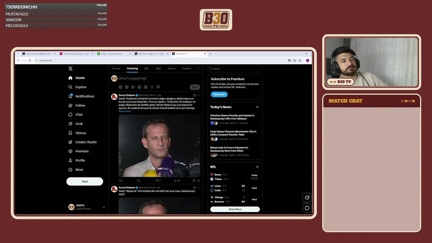The image size is (432, 243).
Task: Bookmark this page with the star icon
Action: (300, 60)
